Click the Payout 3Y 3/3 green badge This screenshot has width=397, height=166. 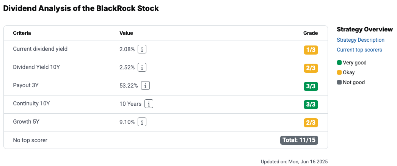pyautogui.click(x=311, y=86)
